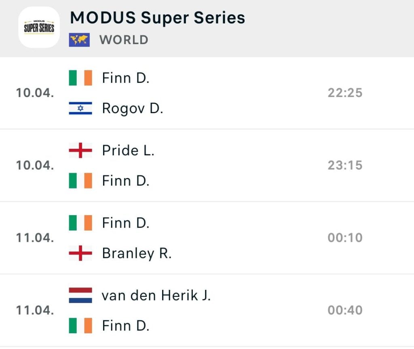Viewport: 414px width, 349px height.
Task: Open the MODUS Super Series league title
Action: pos(157,18)
